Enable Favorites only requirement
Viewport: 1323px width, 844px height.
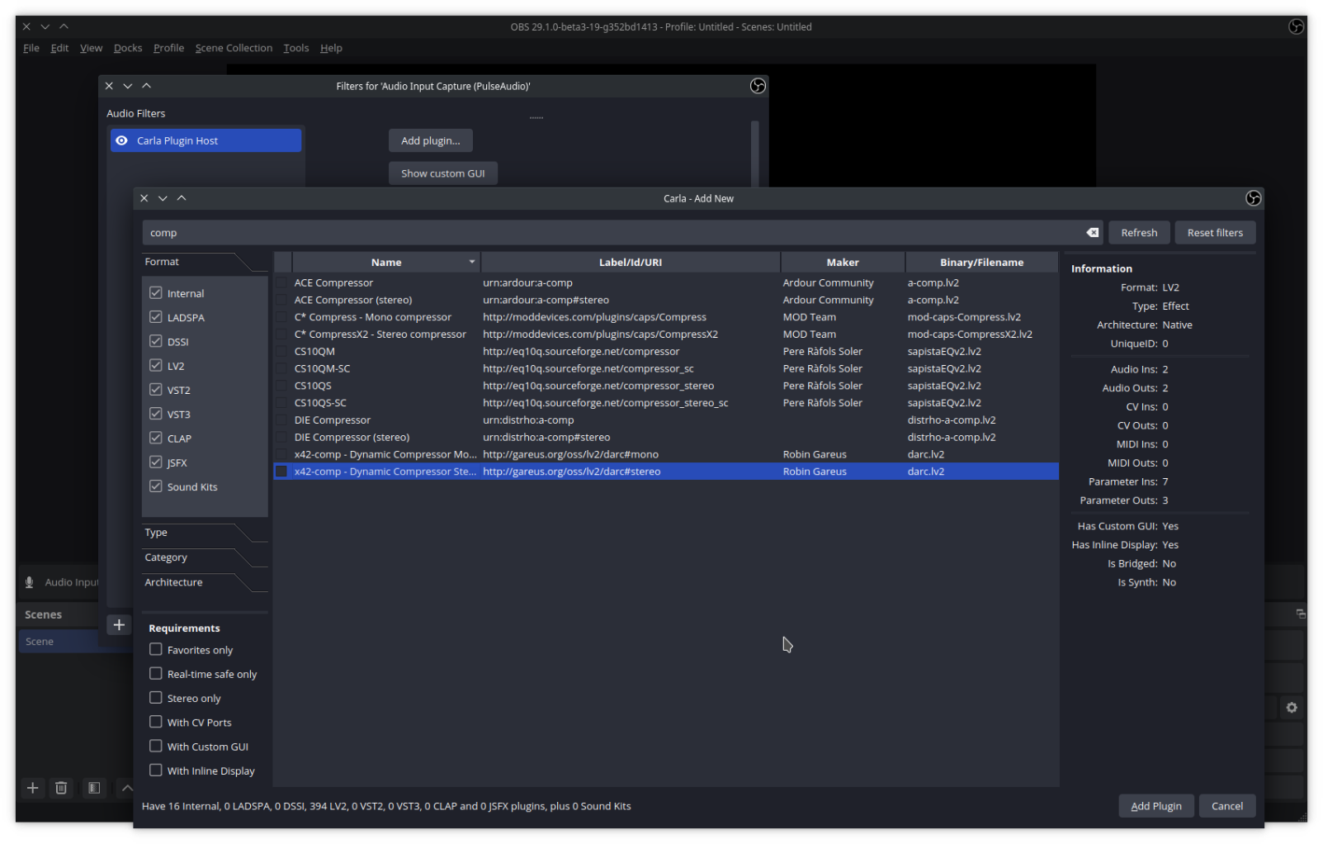pyautogui.click(x=155, y=649)
